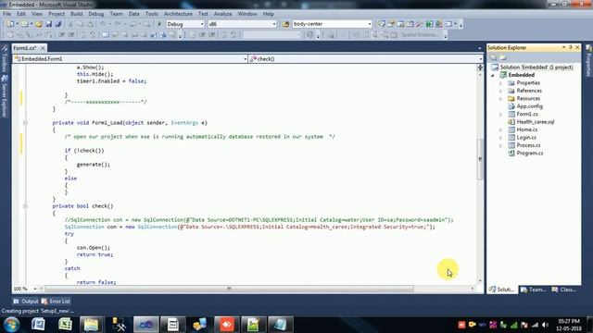Expand the Properties node in Solution Explorer
593x333 pixels.
coord(500,83)
